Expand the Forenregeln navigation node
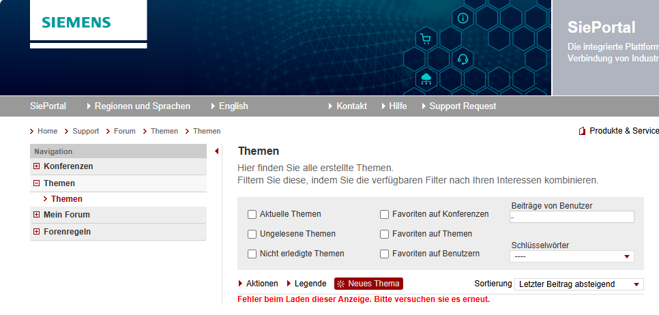The width and height of the screenshot is (659, 315). 37,231
